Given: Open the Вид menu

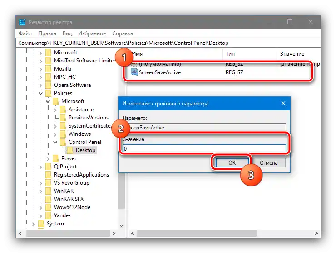Looking at the screenshot, I should [x=67, y=33].
